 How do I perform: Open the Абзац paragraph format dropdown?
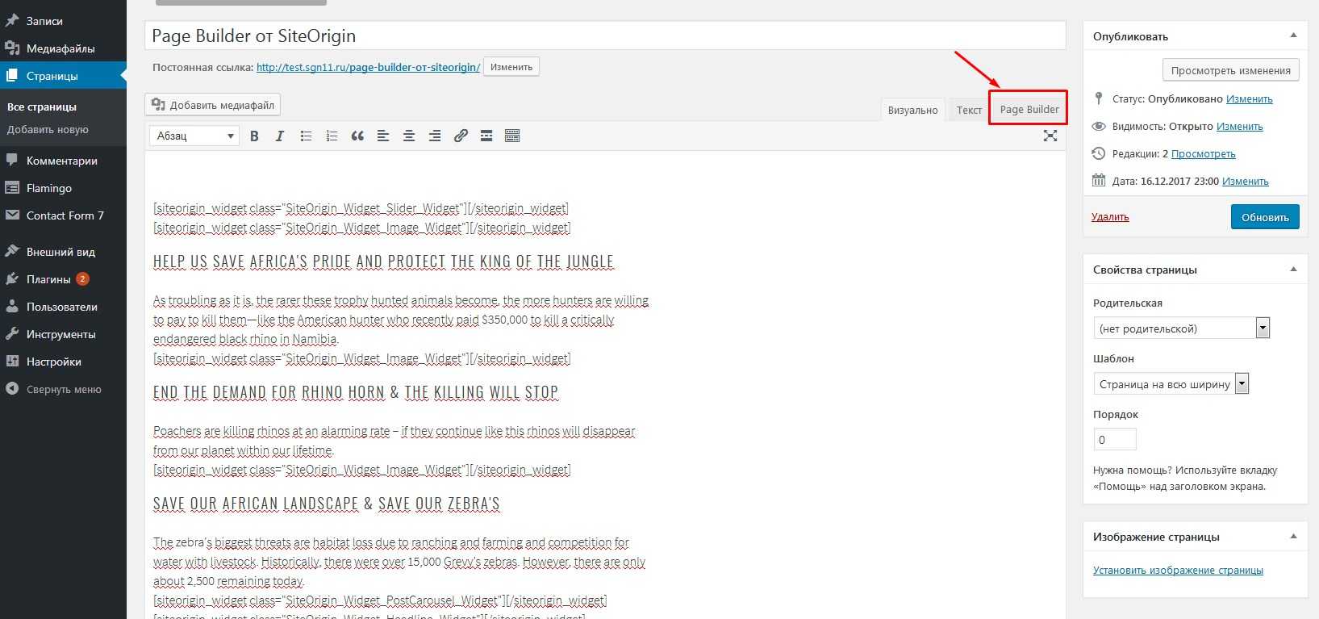pyautogui.click(x=194, y=136)
